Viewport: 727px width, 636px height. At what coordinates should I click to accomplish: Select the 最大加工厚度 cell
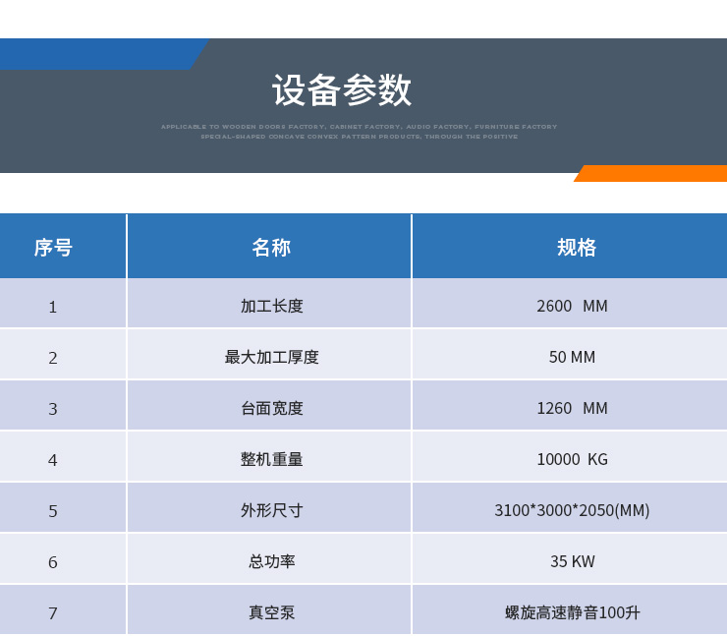[271, 357]
